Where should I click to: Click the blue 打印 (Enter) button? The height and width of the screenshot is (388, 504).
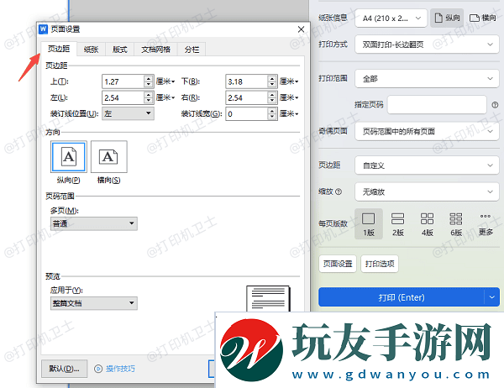coord(402,297)
